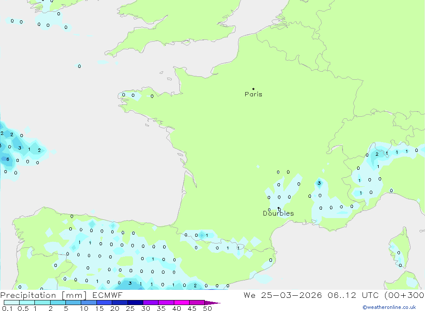The image size is (425, 311).
Task: Click the legend label '15'
Action: (x=99, y=308)
